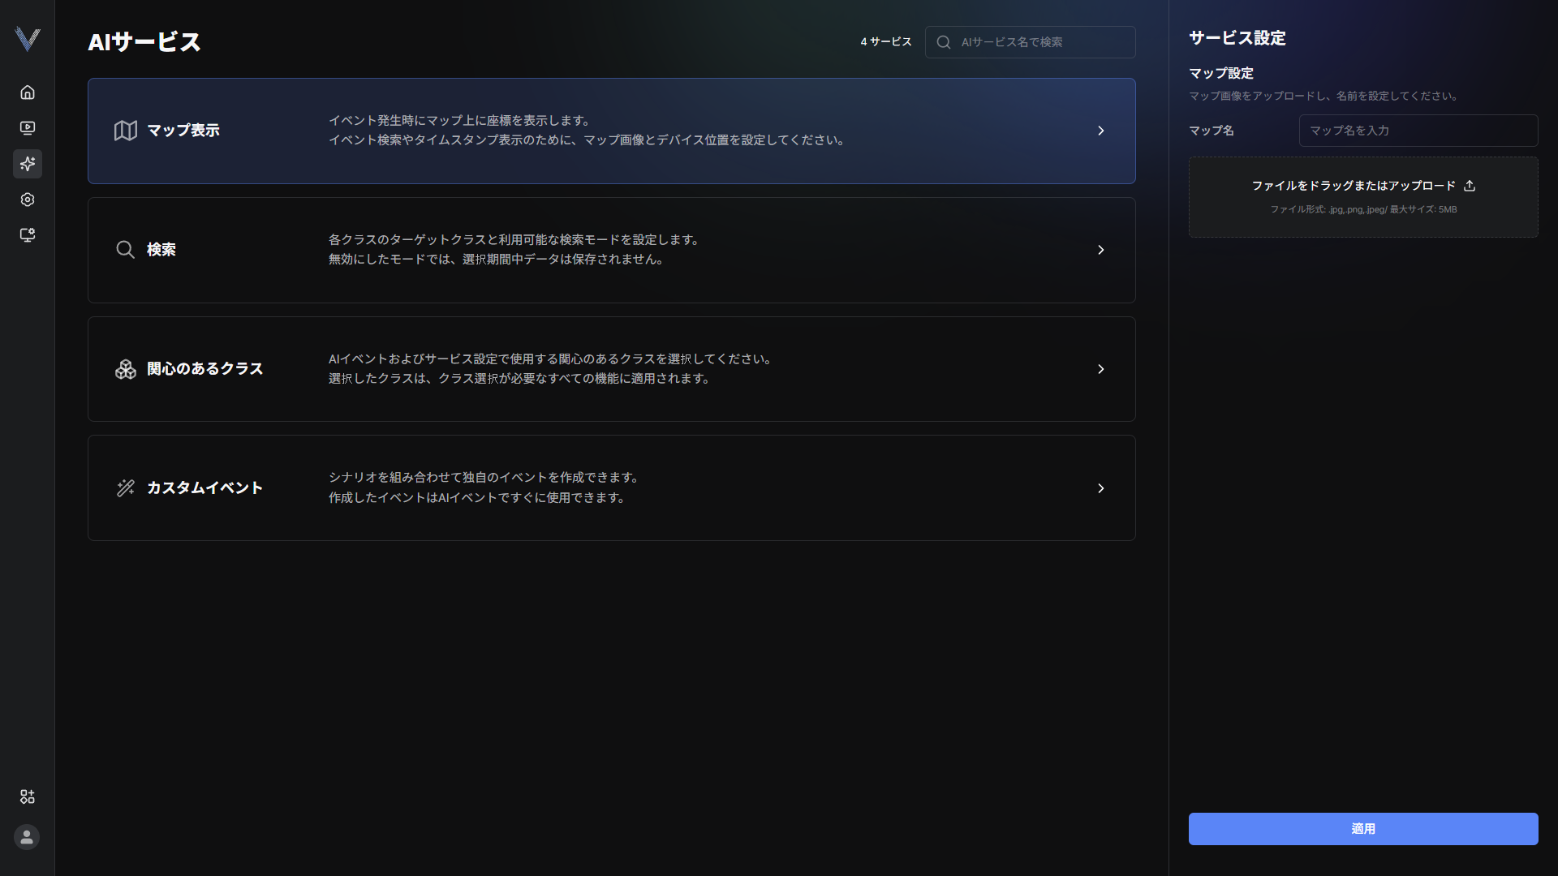Image resolution: width=1558 pixels, height=876 pixels.
Task: Expand the 検索 service chevron
Action: [1101, 250]
